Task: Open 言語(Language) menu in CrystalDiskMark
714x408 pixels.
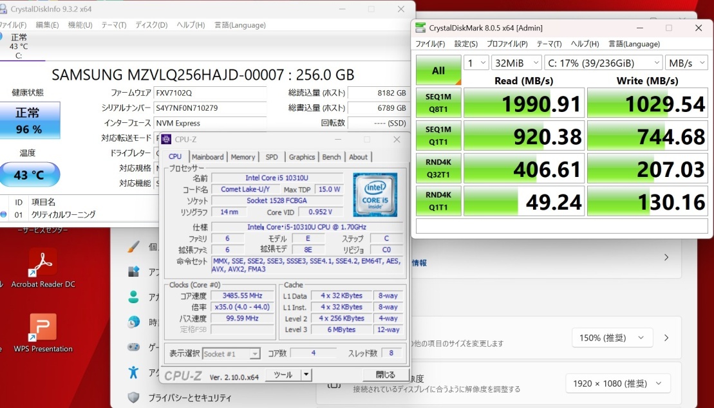Action: pyautogui.click(x=634, y=44)
